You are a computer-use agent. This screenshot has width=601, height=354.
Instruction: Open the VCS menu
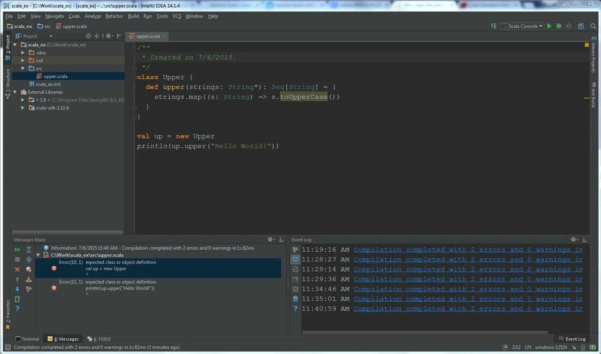(x=177, y=16)
